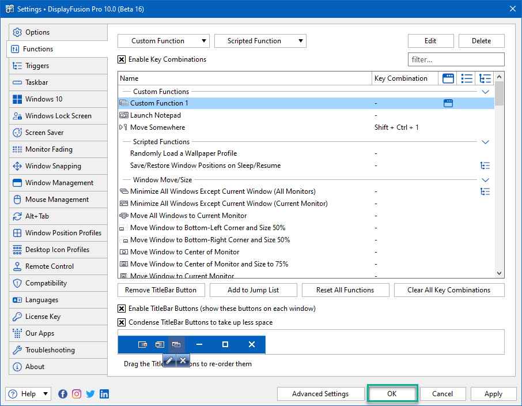Click the Edit button
The height and width of the screenshot is (406, 522).
[x=430, y=41]
